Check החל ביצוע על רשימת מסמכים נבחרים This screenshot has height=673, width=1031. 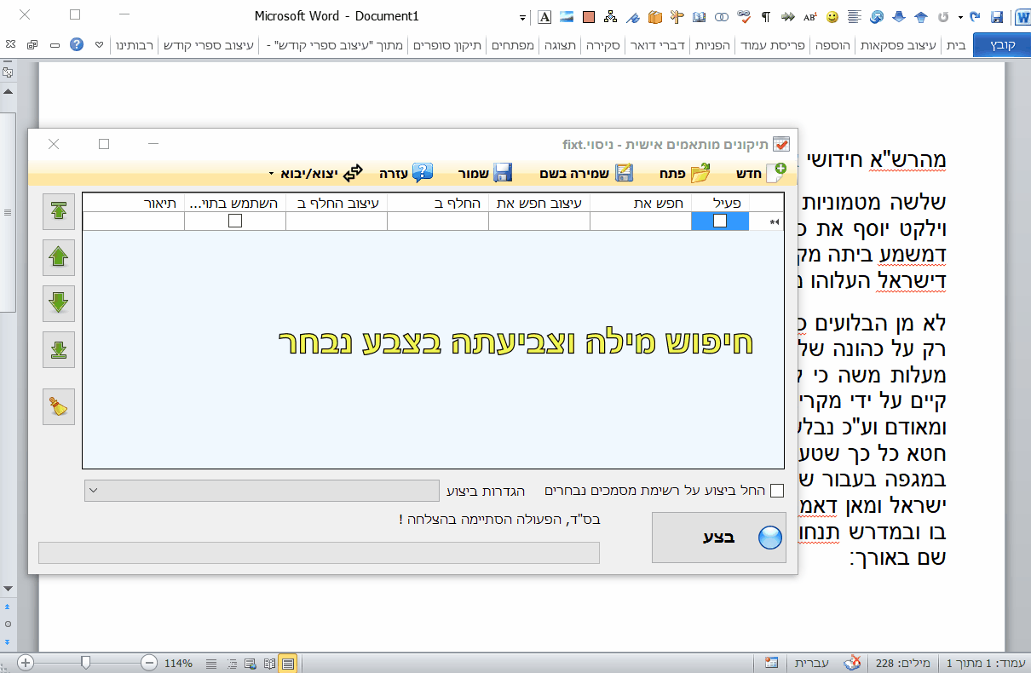click(x=776, y=490)
